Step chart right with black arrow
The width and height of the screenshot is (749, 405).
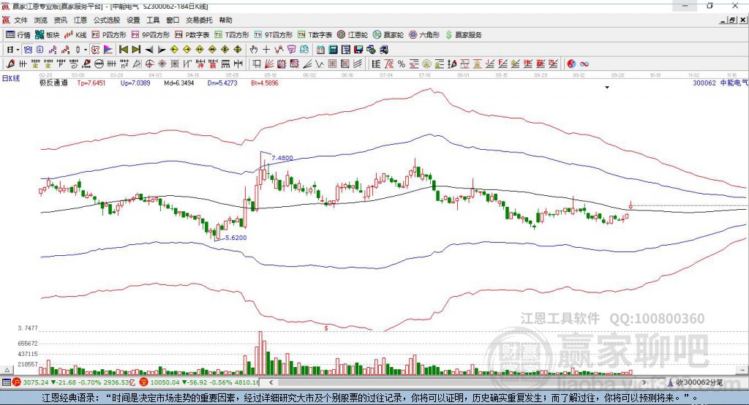[x=162, y=50]
